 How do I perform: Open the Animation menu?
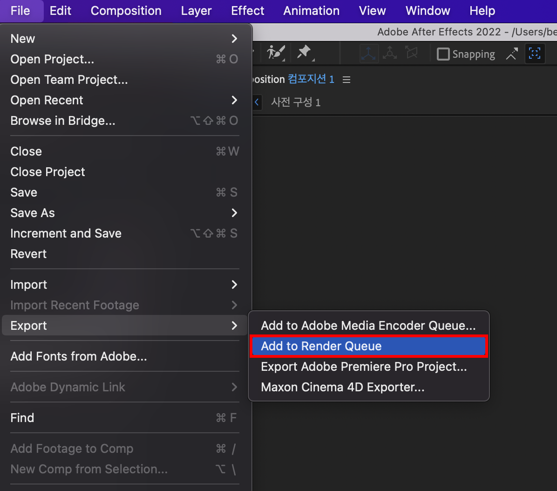[311, 11]
